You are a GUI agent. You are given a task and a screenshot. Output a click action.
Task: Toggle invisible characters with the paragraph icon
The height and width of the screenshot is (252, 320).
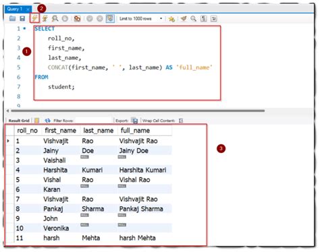click(204, 18)
